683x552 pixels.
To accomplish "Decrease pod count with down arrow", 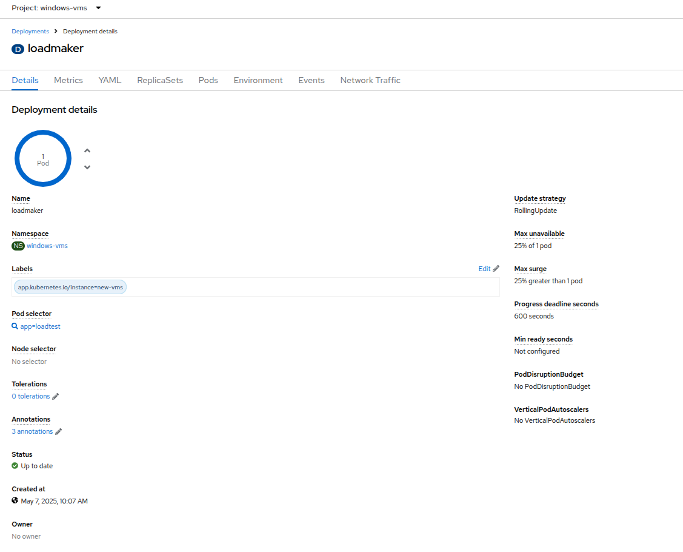I will 87,167.
